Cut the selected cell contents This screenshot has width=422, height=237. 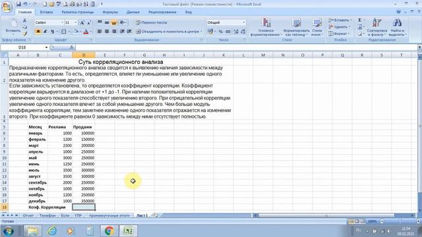pos(24,20)
